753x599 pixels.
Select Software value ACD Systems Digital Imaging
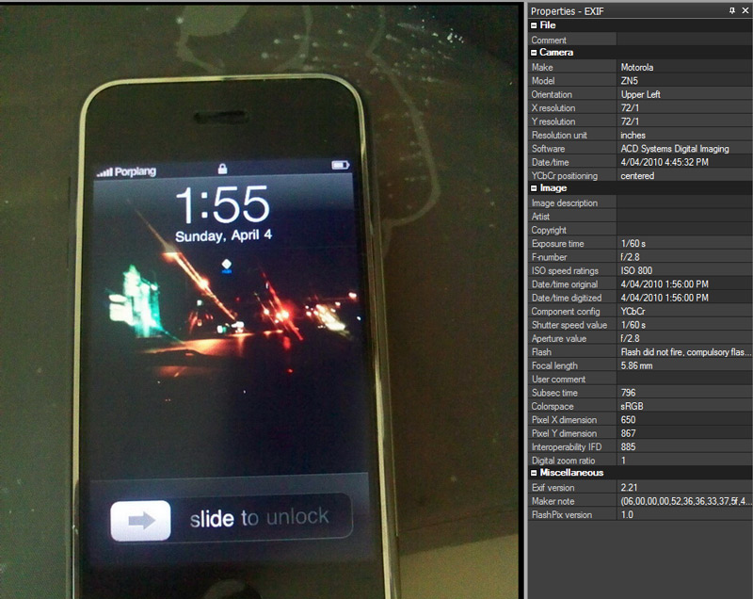coord(675,149)
